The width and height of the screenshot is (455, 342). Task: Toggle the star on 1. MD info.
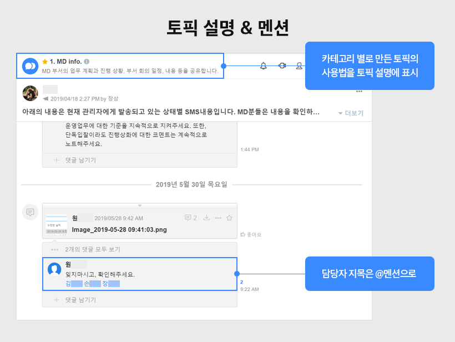(45, 61)
